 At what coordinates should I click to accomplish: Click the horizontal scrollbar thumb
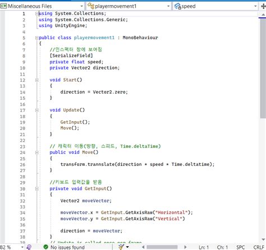click(x=162, y=247)
